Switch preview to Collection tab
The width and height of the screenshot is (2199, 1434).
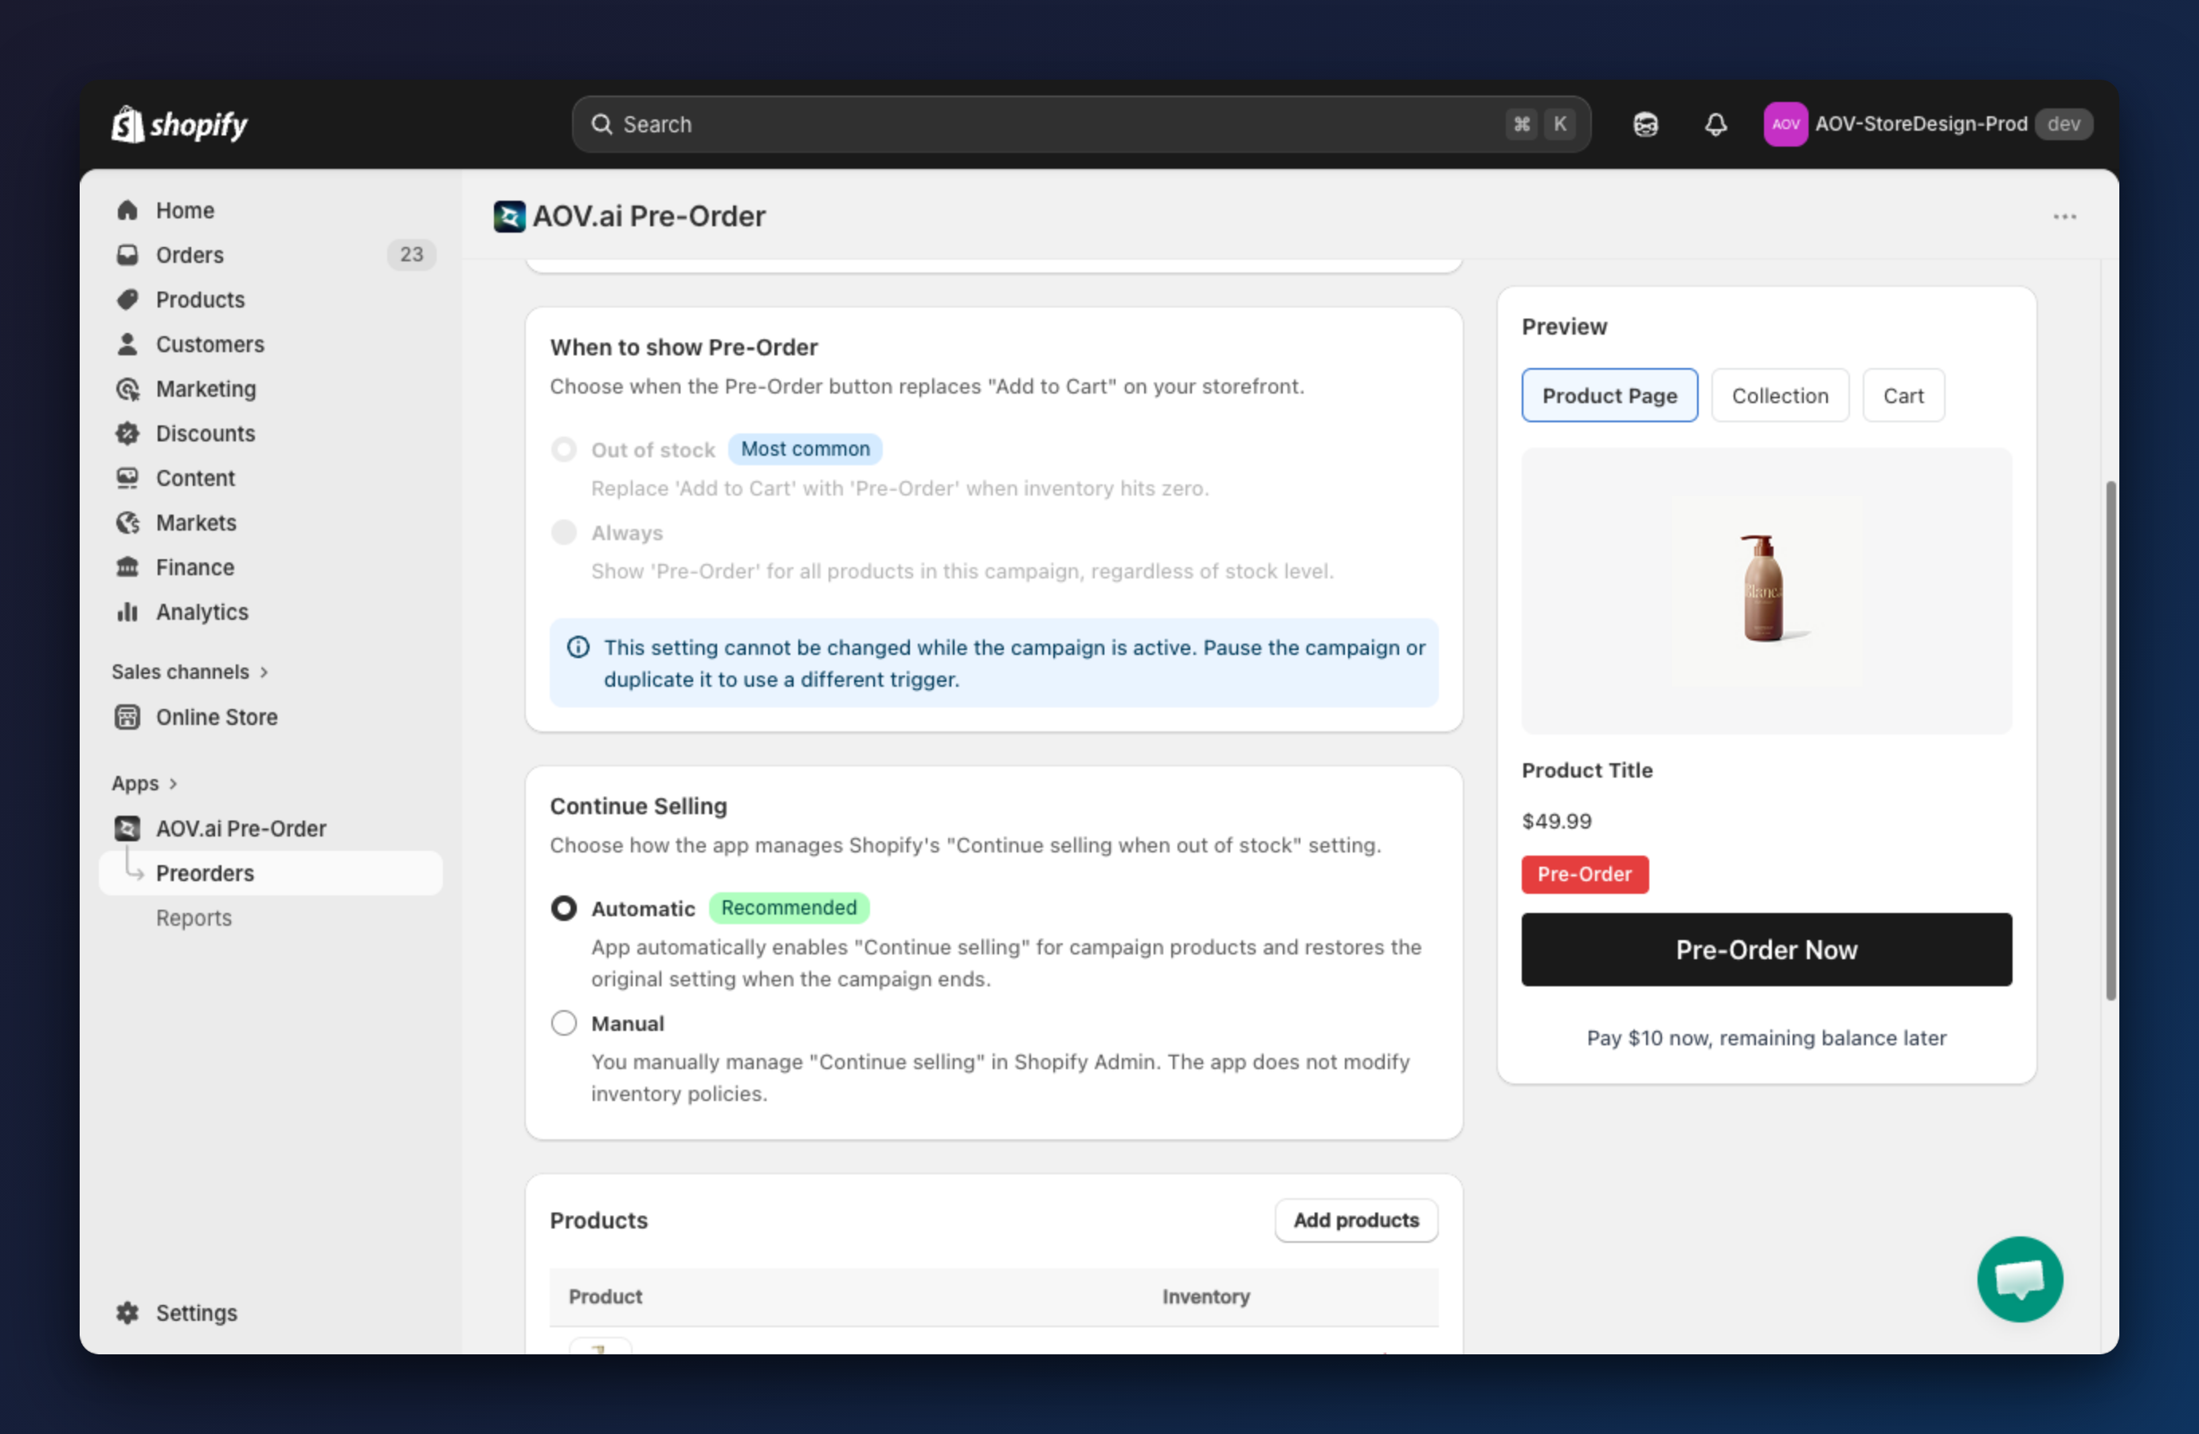click(1780, 395)
